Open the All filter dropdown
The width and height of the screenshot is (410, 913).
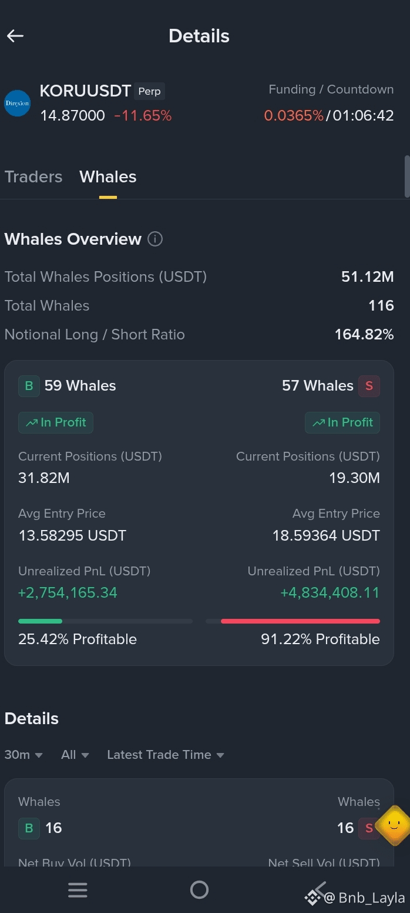[75, 755]
